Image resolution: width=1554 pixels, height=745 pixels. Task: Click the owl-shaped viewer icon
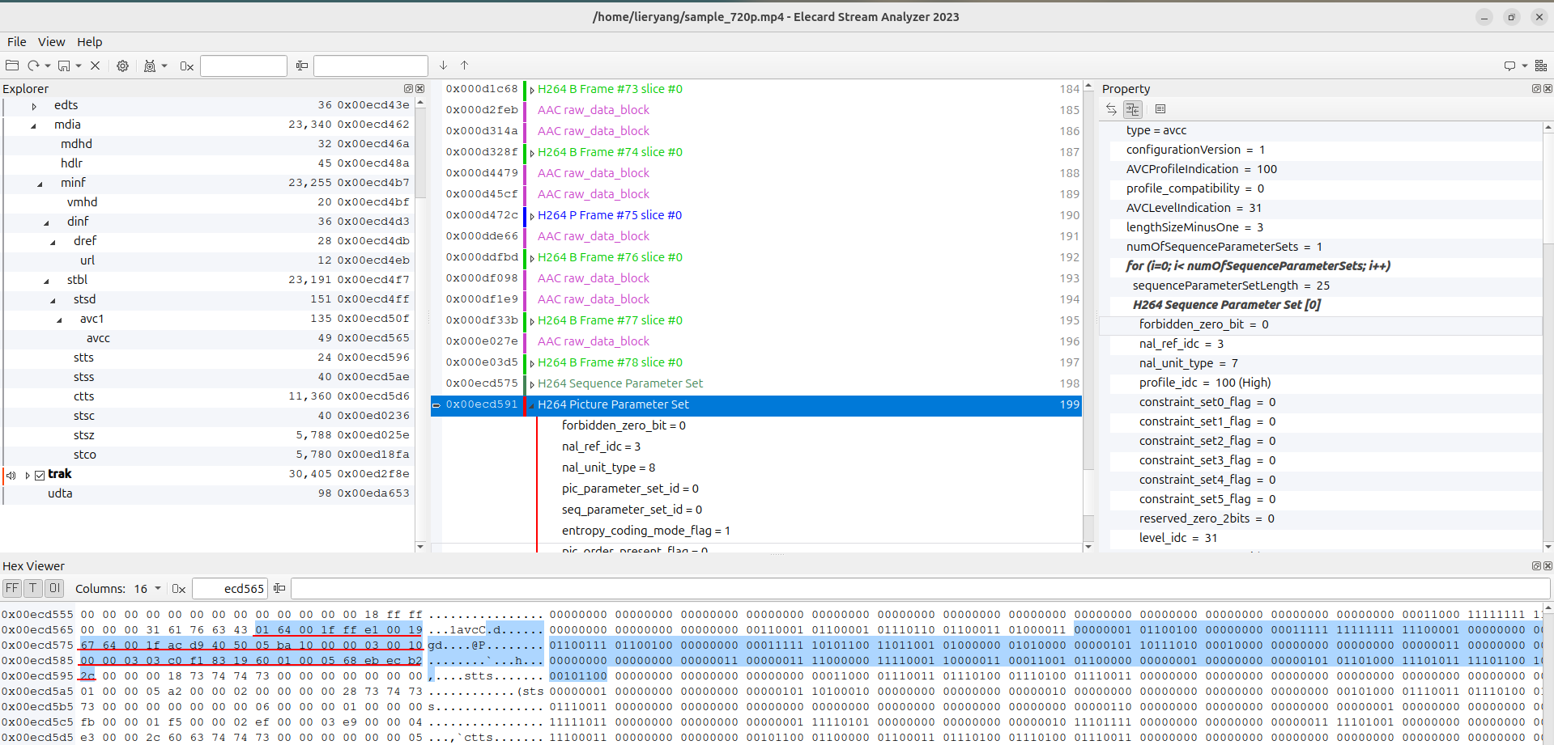pos(150,66)
